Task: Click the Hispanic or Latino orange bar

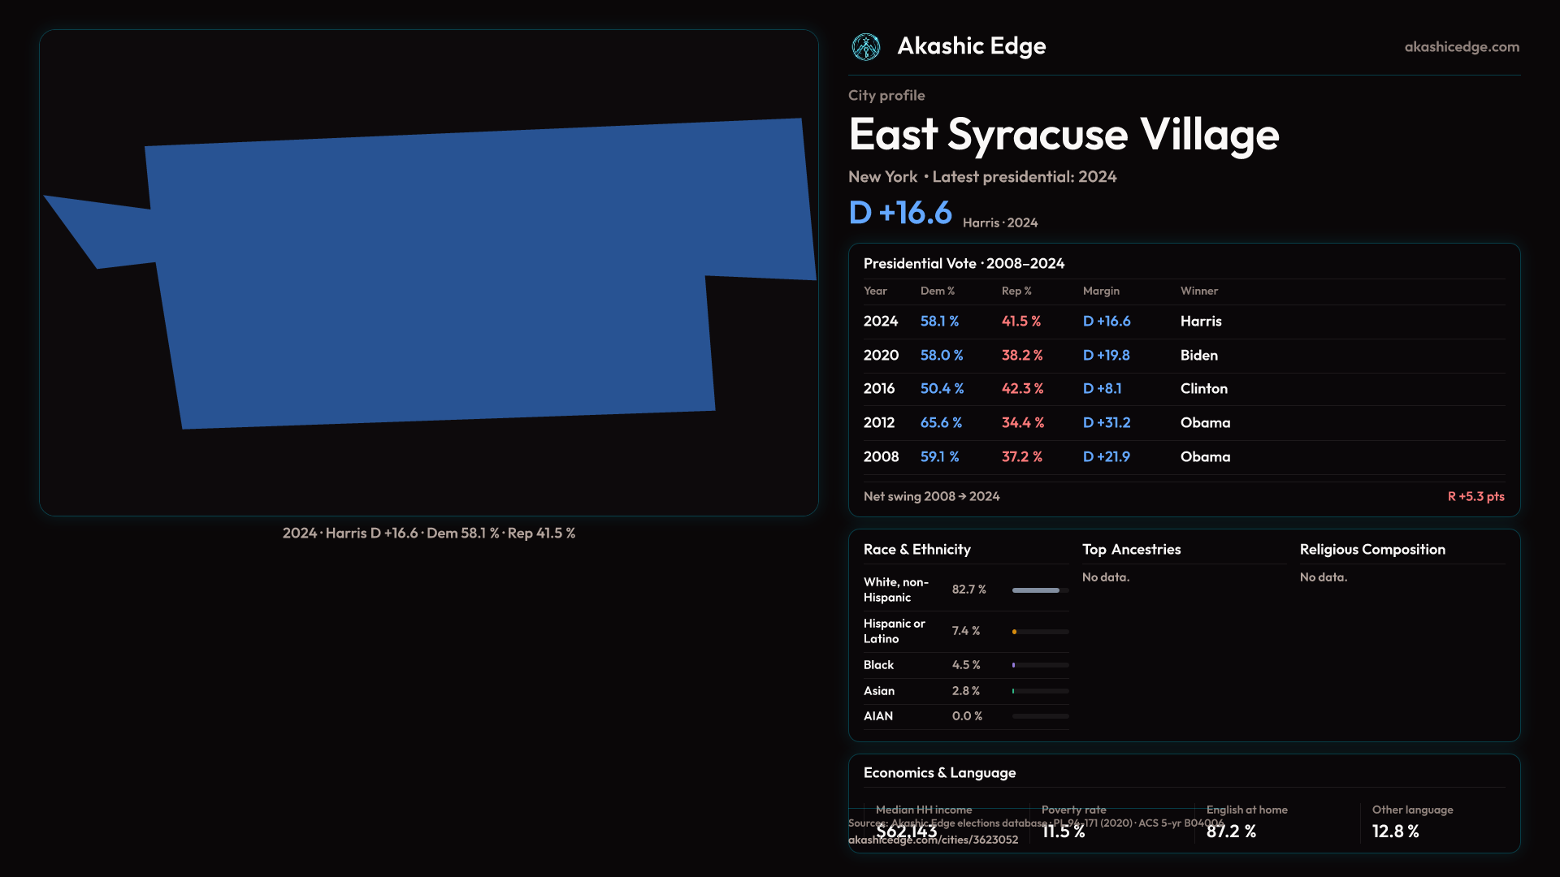Action: coord(1015,632)
